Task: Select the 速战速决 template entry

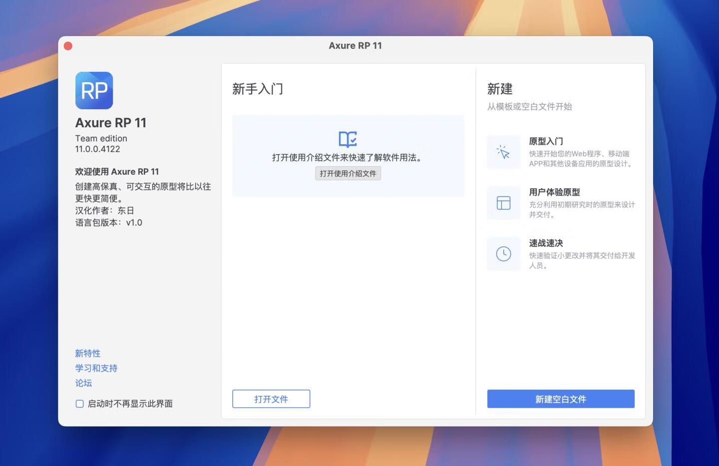Action: pos(559,254)
